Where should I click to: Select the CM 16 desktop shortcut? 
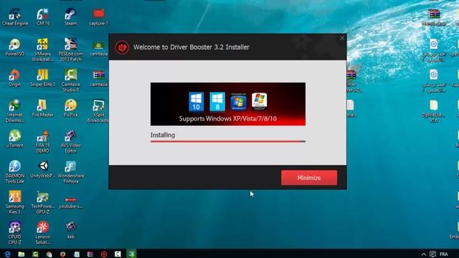coord(43,17)
